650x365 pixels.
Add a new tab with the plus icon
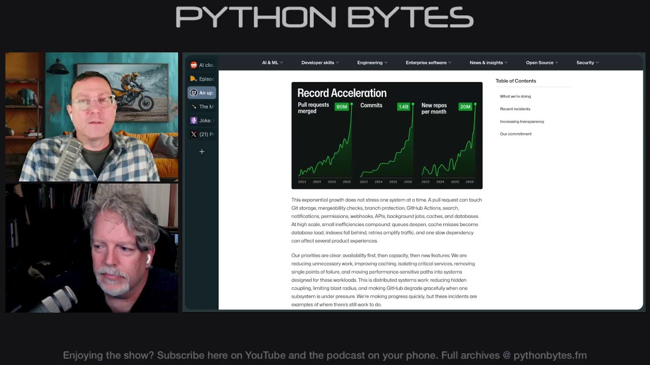202,152
